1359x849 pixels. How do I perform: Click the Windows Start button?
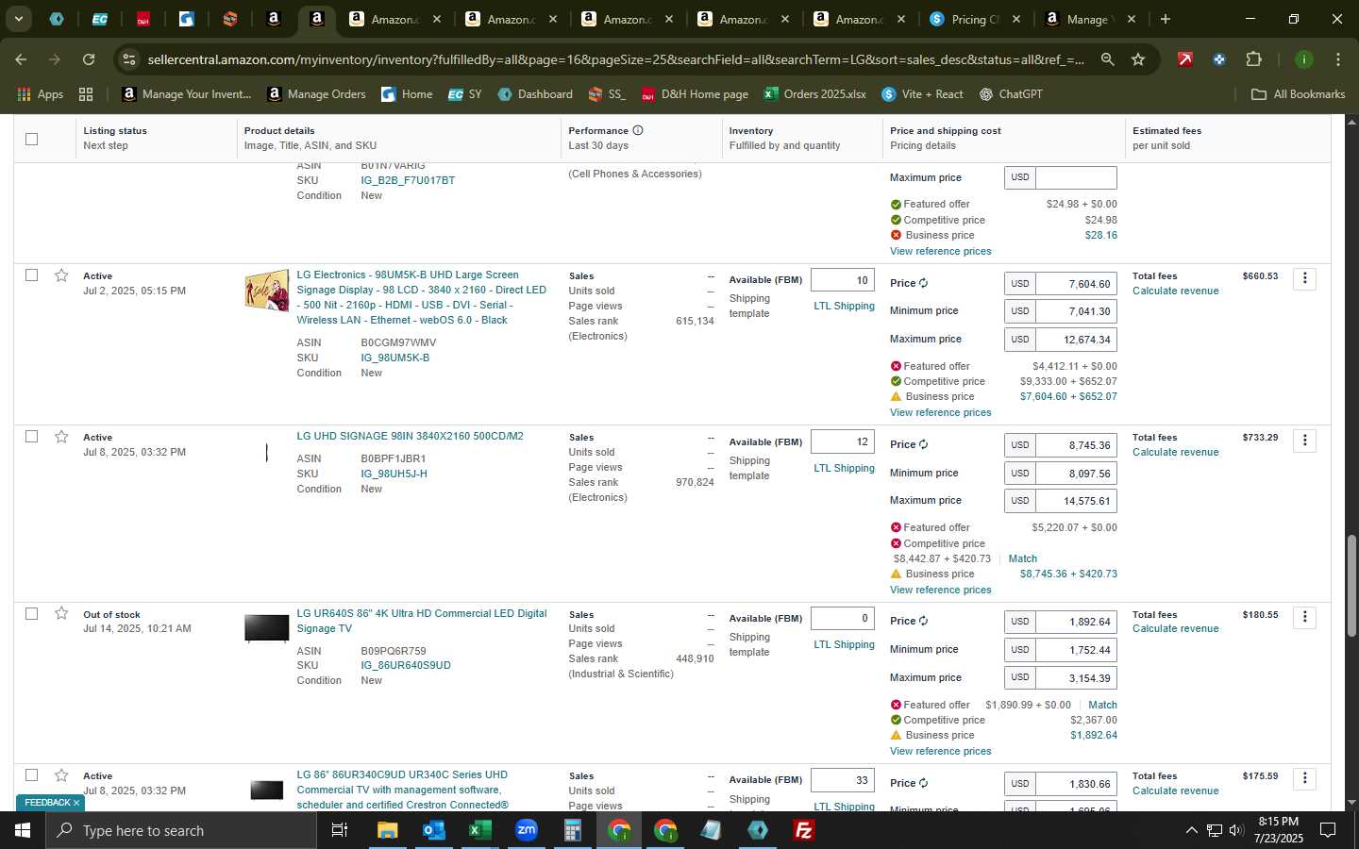pyautogui.click(x=22, y=830)
